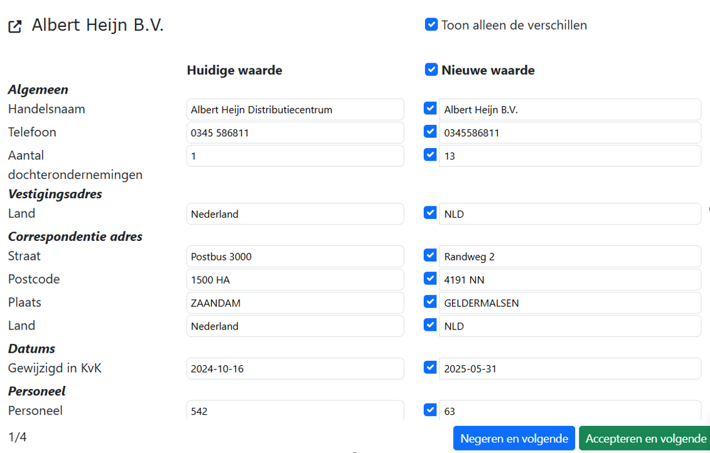This screenshot has height=453, width=710.
Task: Toggle the Postcode '4191 NN' checkbox
Action: tap(430, 279)
